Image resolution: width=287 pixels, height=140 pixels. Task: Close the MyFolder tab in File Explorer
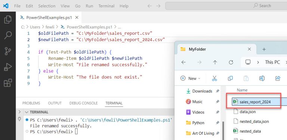(x=249, y=49)
